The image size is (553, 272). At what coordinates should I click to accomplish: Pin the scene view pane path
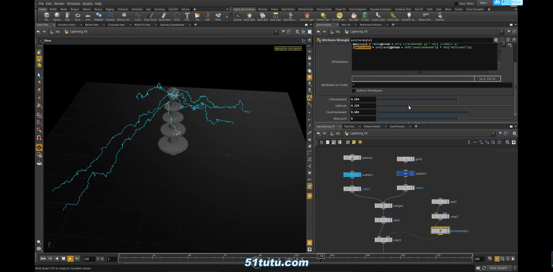[283, 32]
